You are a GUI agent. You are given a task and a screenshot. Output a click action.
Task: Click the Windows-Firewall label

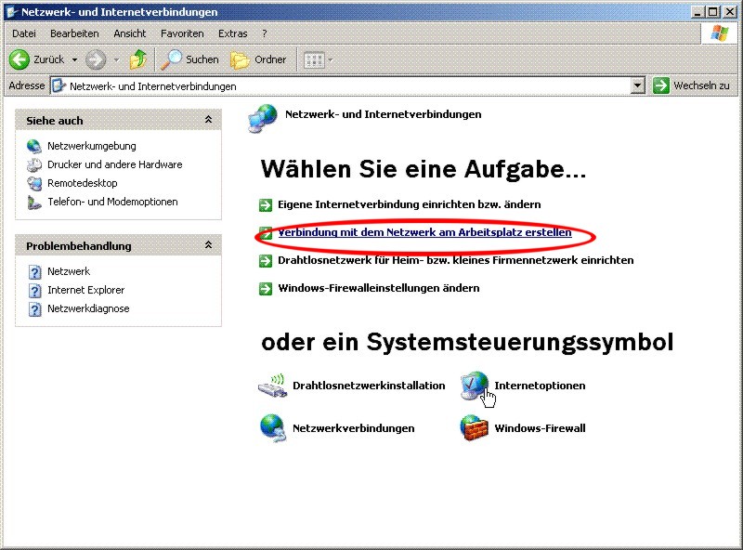pos(540,428)
